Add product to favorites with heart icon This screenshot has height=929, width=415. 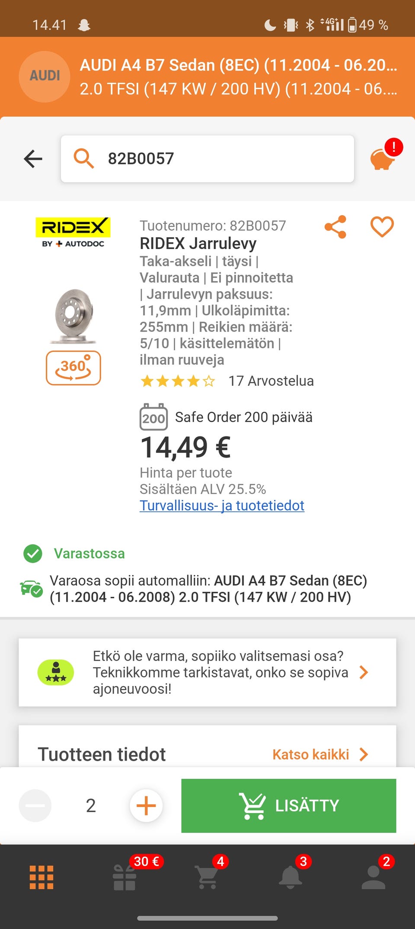(382, 227)
